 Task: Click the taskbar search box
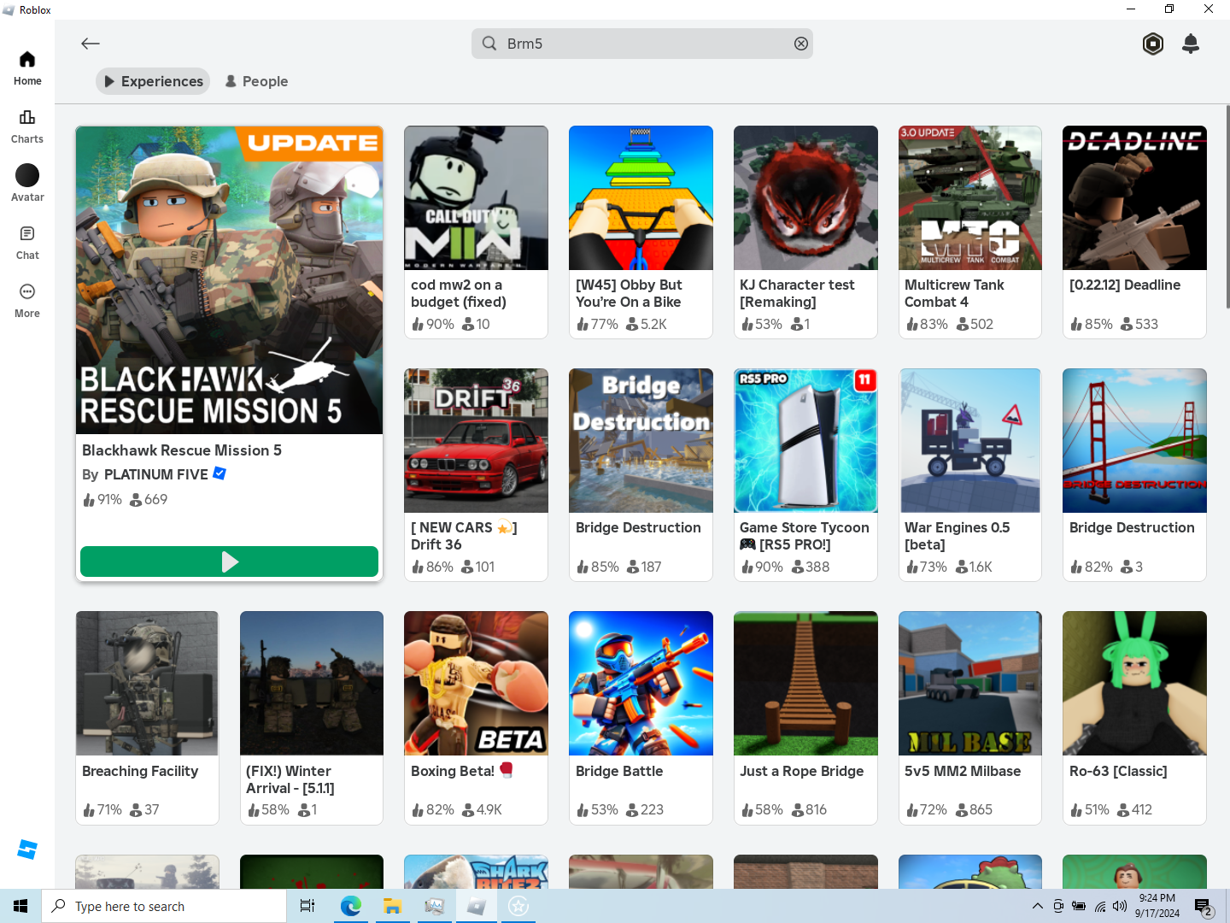(x=164, y=906)
